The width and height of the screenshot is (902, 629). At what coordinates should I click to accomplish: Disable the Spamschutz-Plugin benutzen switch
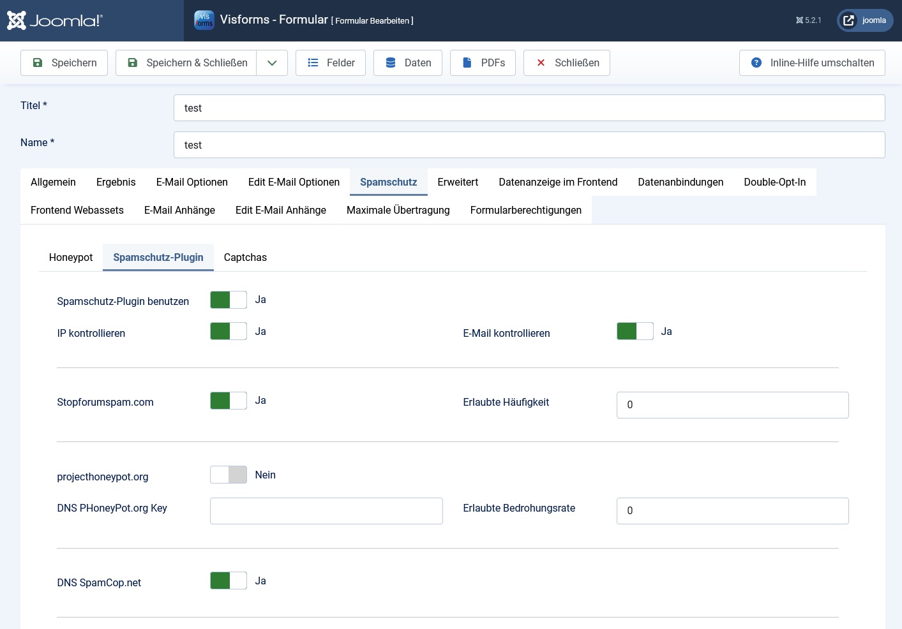(x=229, y=300)
